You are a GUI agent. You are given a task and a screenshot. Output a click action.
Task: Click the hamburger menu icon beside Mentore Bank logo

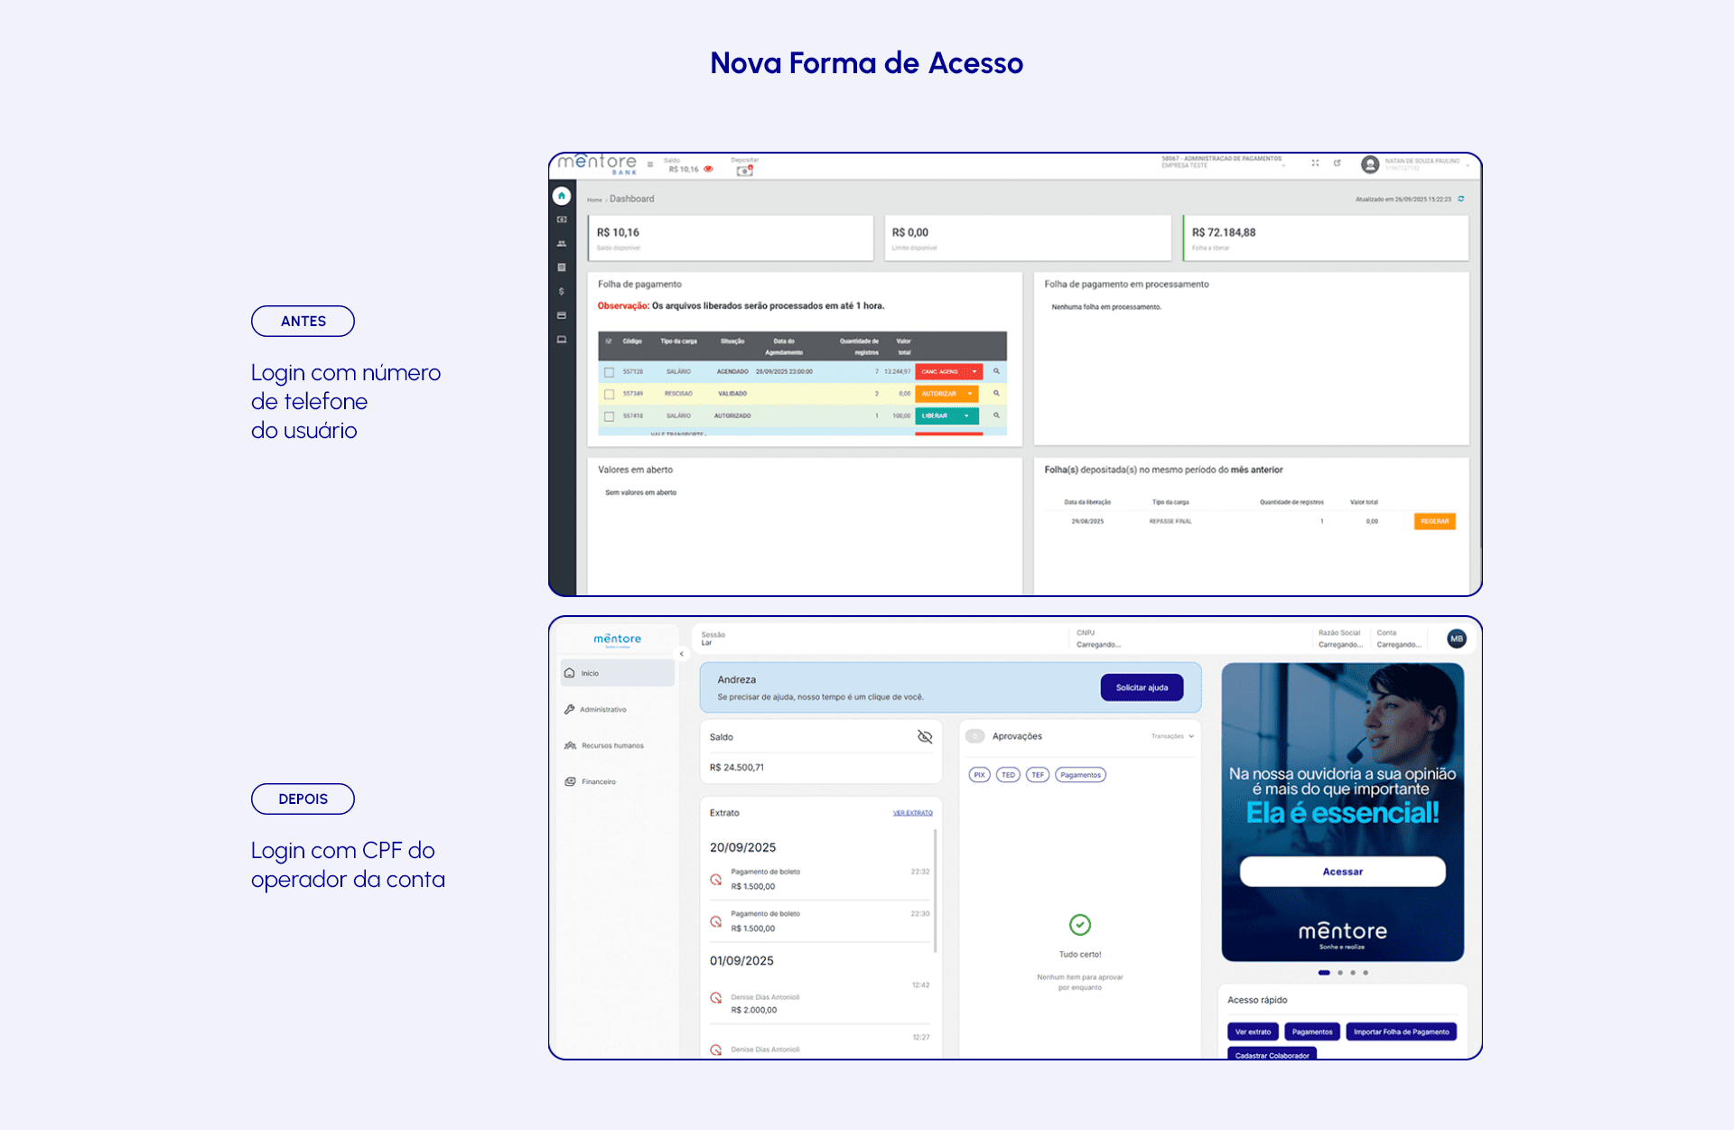[x=650, y=164]
